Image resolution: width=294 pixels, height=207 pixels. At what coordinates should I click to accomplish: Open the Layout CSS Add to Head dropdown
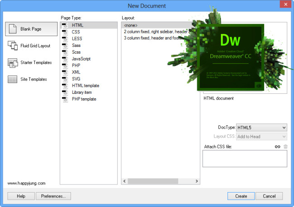click(261, 137)
